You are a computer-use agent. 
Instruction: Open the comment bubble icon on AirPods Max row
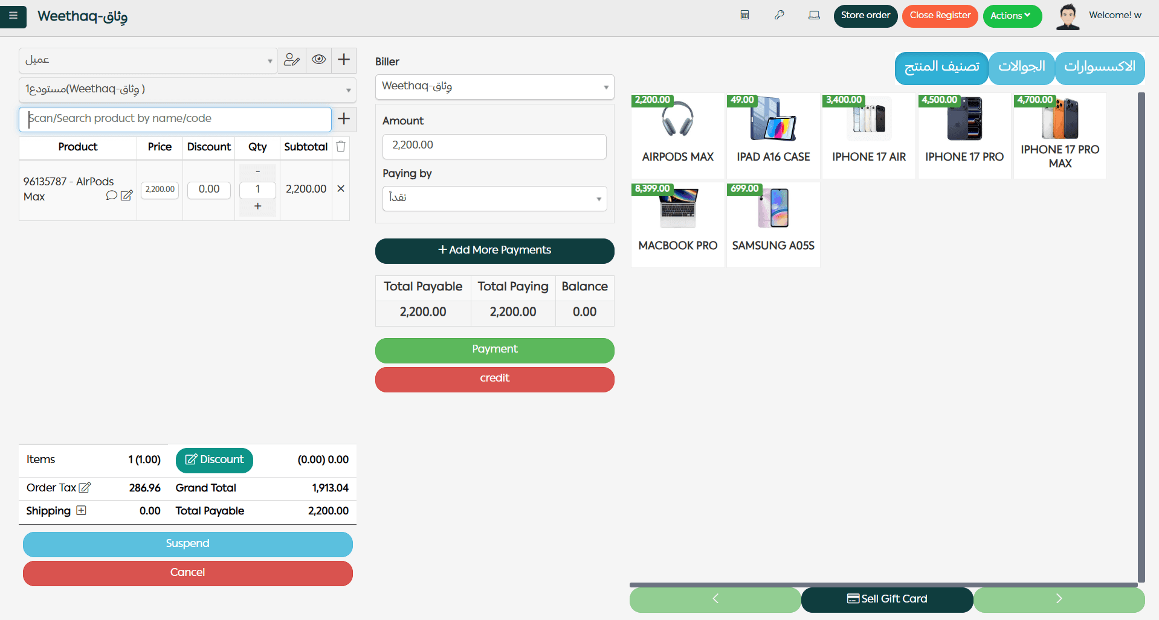click(x=111, y=196)
